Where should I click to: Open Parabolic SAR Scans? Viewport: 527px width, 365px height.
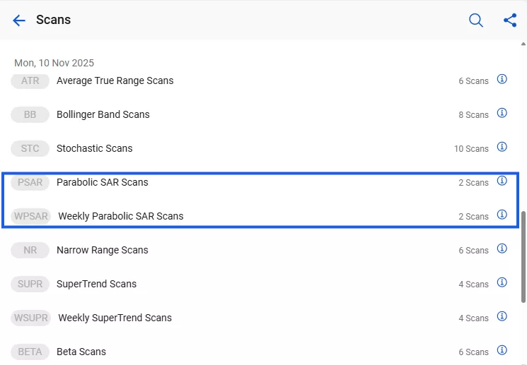pyautogui.click(x=103, y=182)
